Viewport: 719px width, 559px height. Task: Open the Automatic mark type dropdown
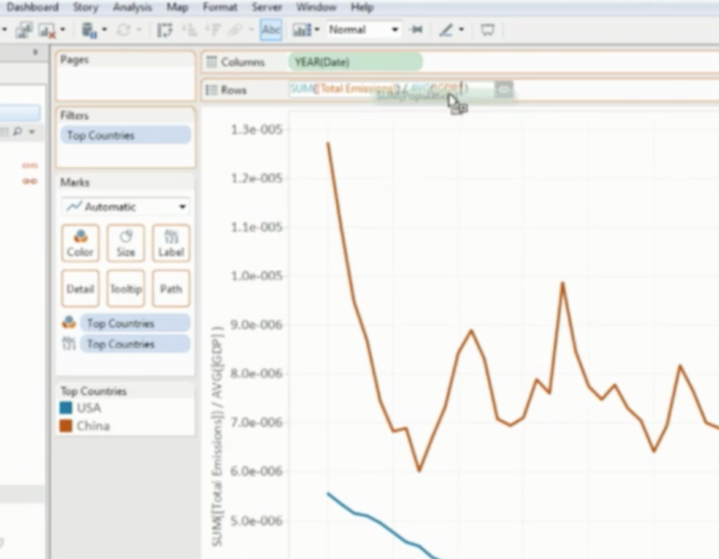pyautogui.click(x=125, y=207)
